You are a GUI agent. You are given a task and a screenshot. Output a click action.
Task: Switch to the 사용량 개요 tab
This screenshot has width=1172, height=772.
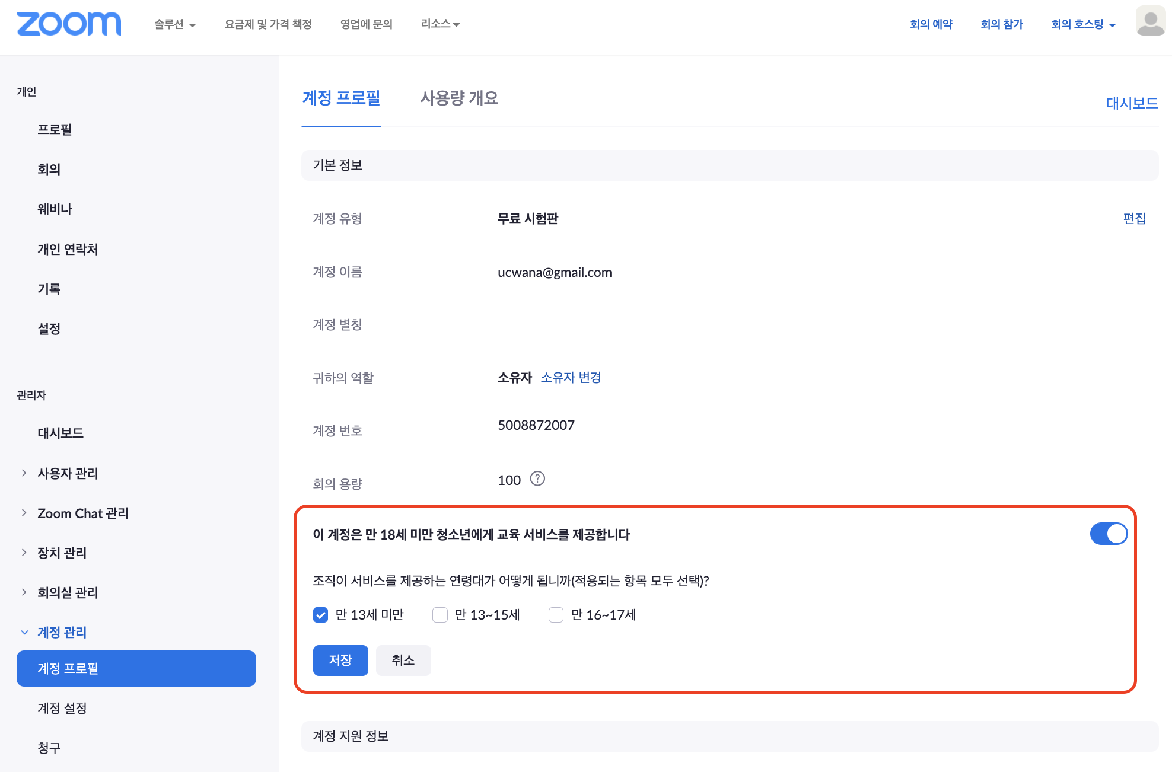[459, 98]
